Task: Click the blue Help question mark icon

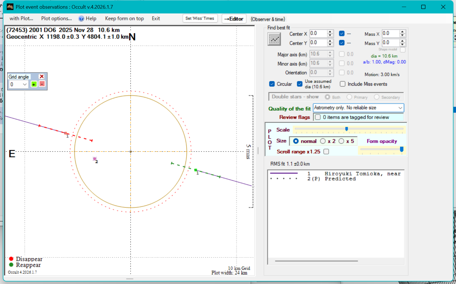Action: click(81, 19)
